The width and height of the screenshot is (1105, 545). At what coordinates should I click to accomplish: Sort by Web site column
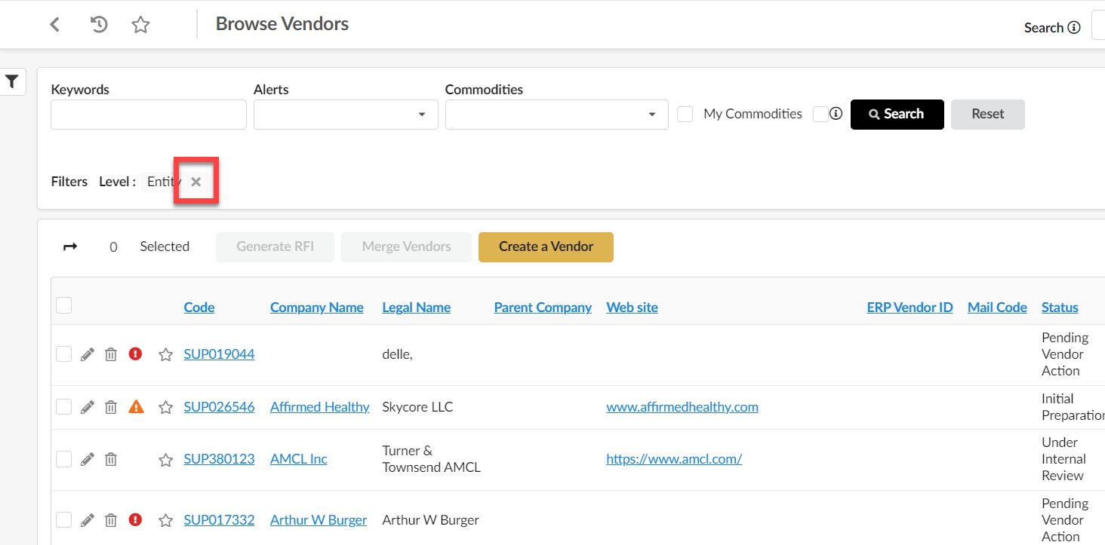tap(633, 308)
